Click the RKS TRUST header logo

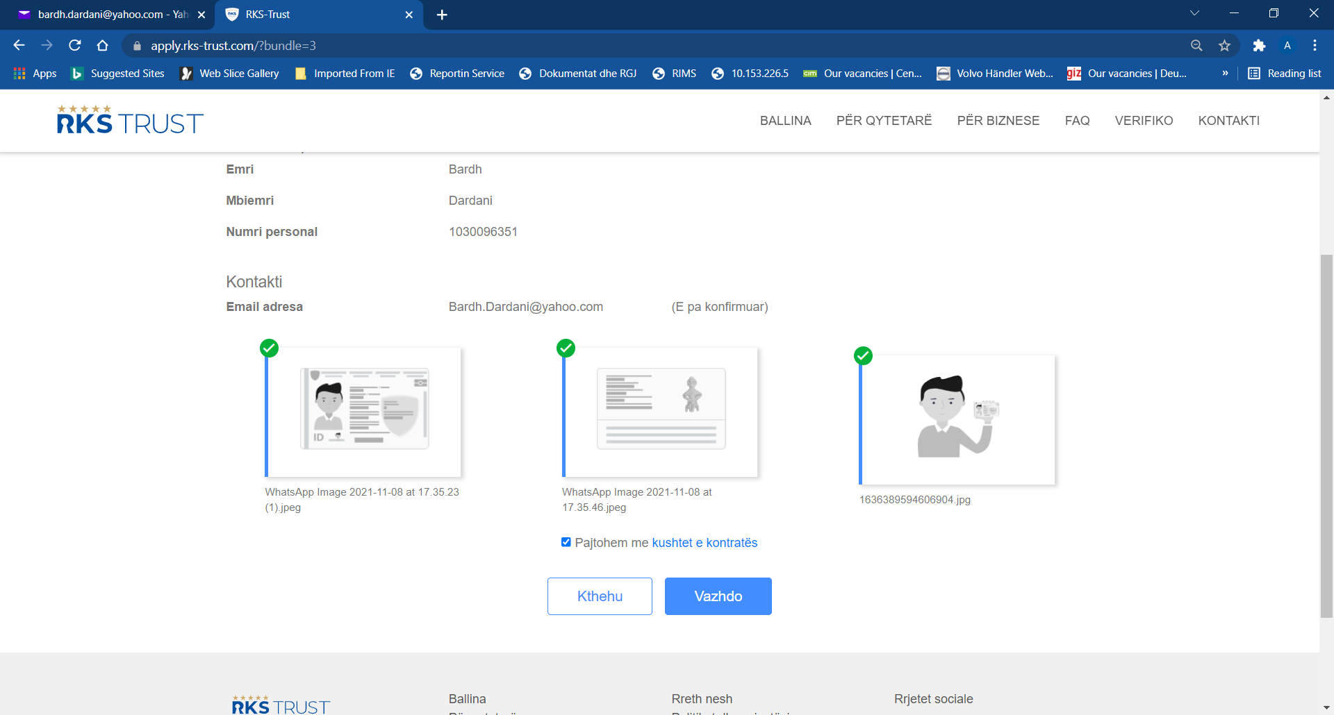(x=130, y=119)
